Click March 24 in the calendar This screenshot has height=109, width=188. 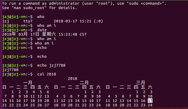pos(150,105)
